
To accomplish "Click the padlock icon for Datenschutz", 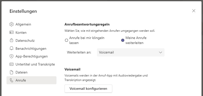I will point(11,40).
